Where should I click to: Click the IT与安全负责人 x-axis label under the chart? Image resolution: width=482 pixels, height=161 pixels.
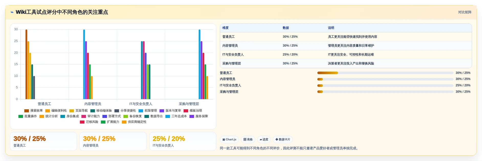(141, 104)
